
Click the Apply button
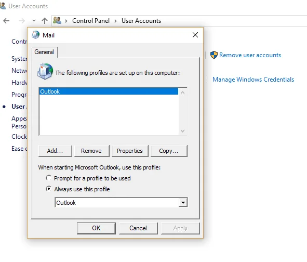click(x=180, y=228)
